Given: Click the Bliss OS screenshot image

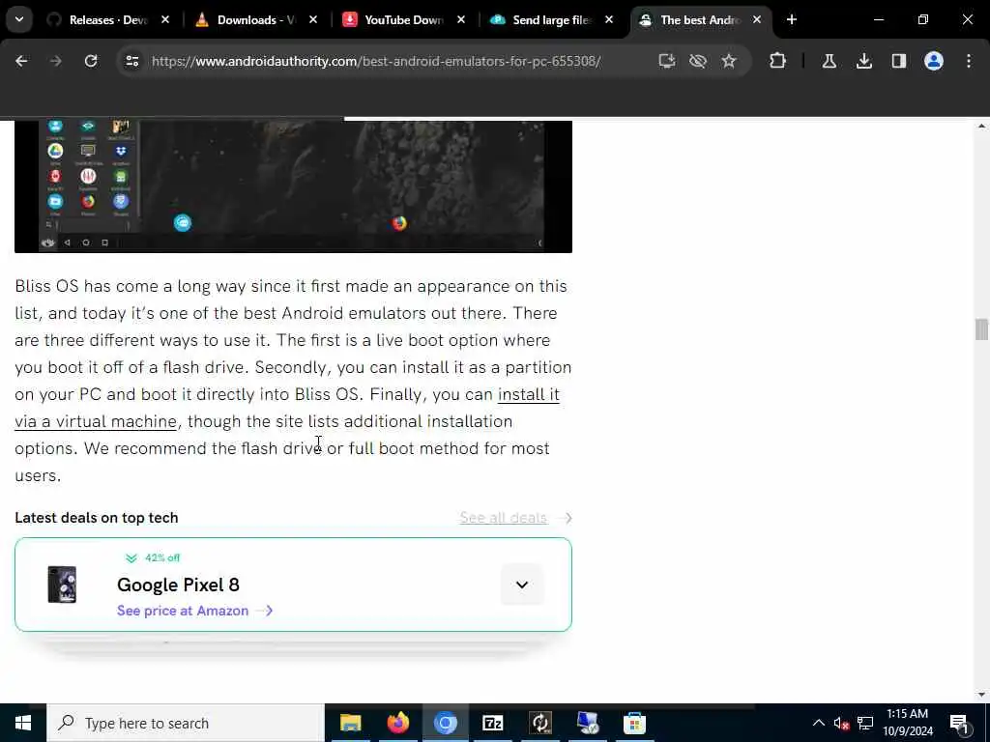Looking at the screenshot, I should coord(293,186).
